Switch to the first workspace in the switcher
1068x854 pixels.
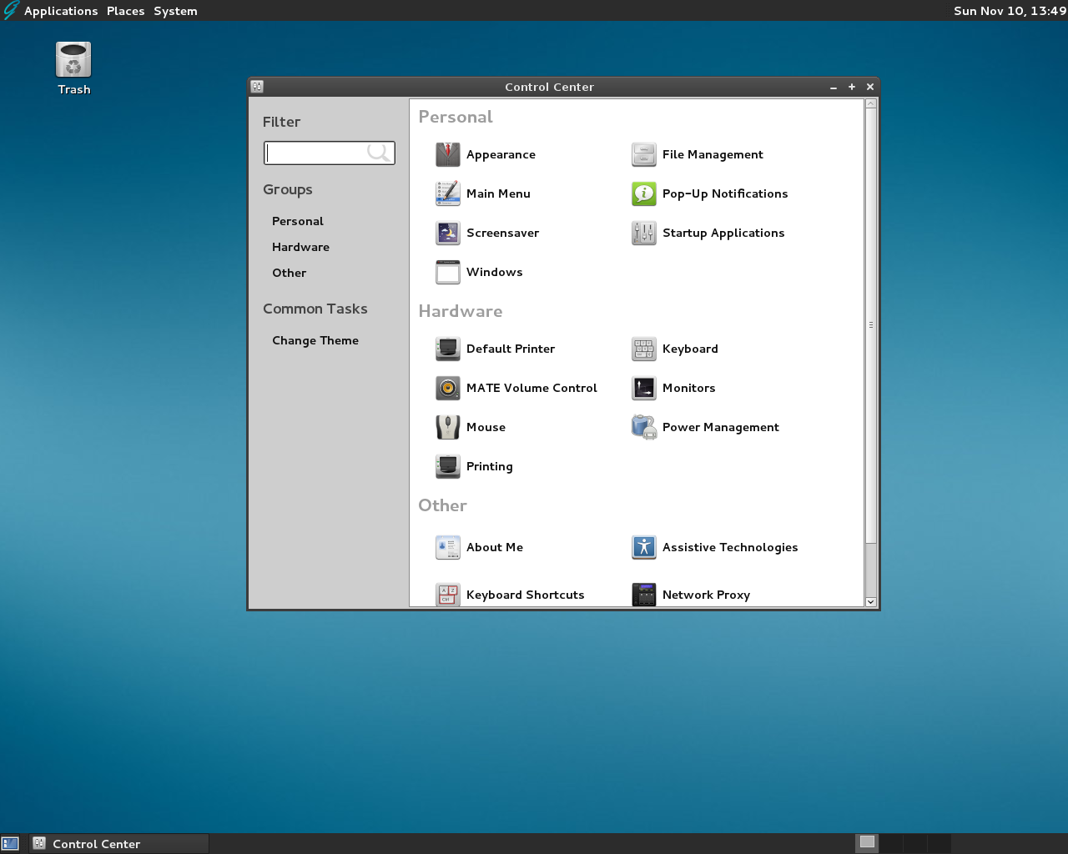point(867,843)
